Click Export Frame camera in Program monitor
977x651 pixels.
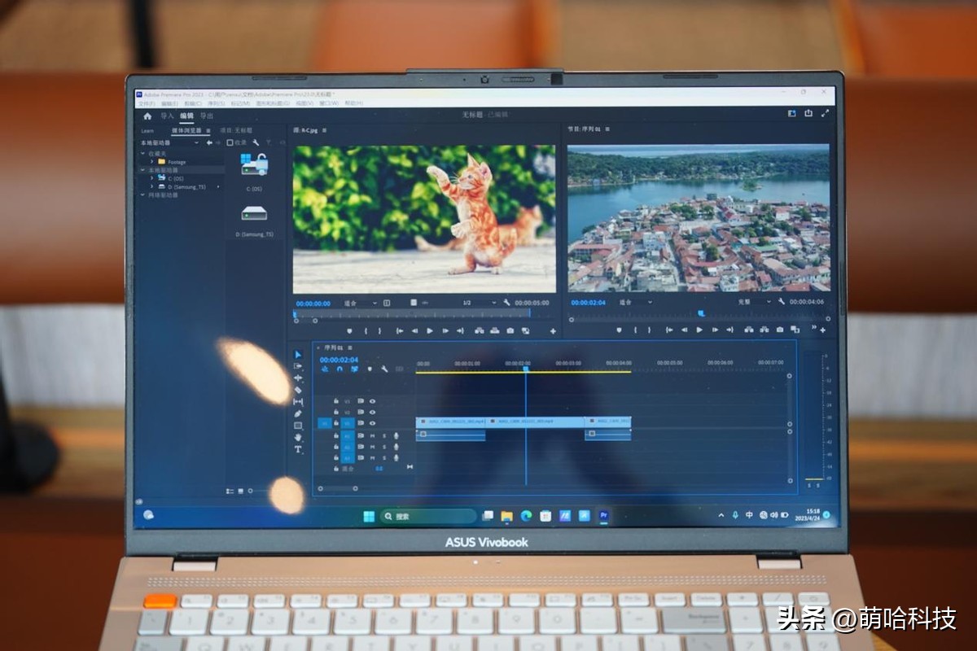(780, 330)
